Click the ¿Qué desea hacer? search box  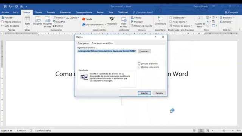[143, 12]
